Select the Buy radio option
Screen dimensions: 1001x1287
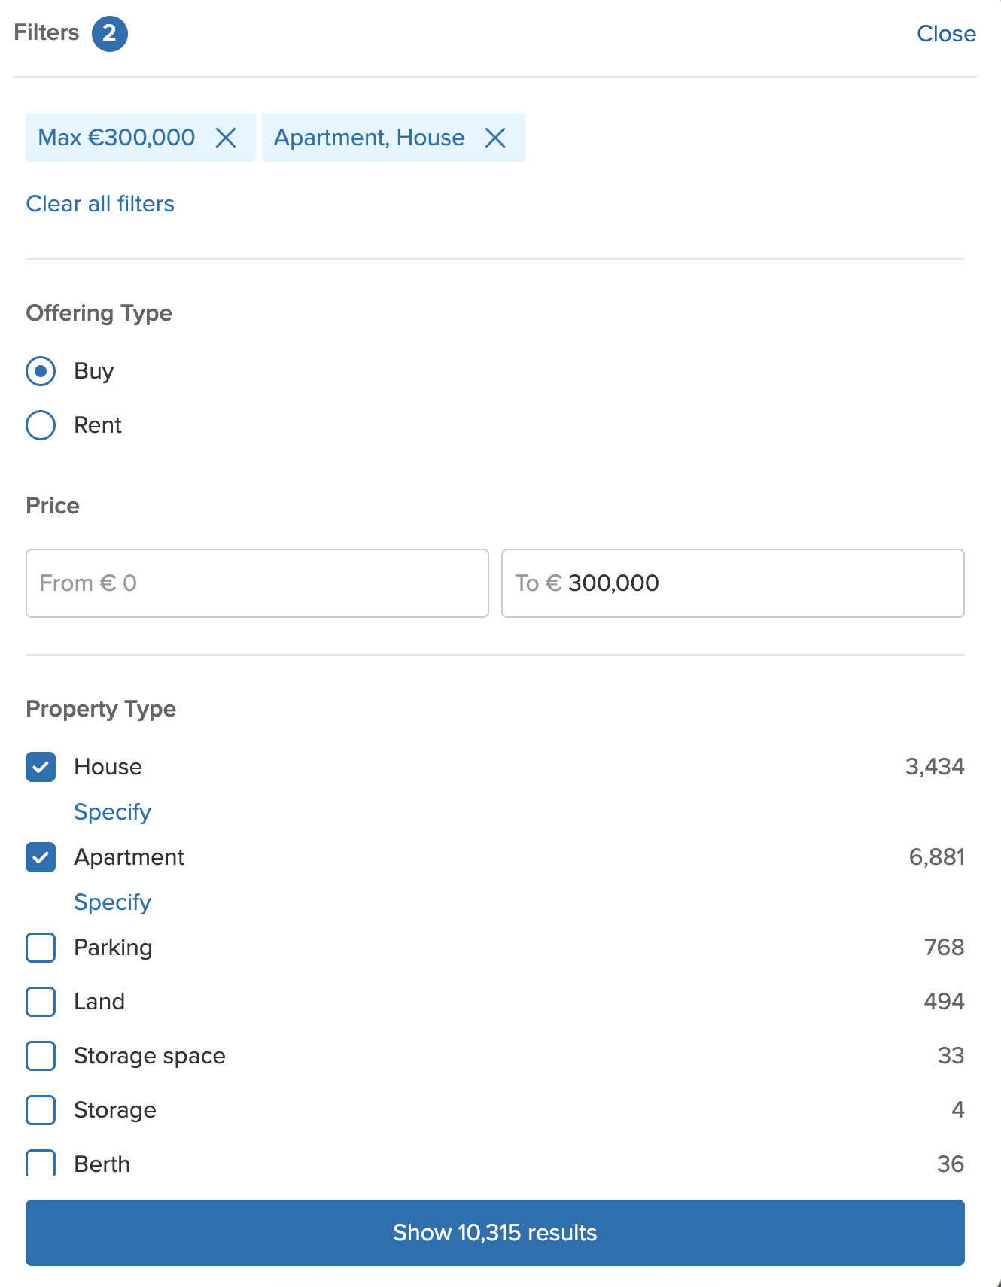(x=41, y=371)
